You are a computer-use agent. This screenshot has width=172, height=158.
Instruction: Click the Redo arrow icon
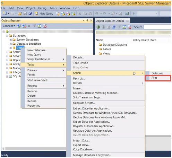pyautogui.click(x=105, y=14)
